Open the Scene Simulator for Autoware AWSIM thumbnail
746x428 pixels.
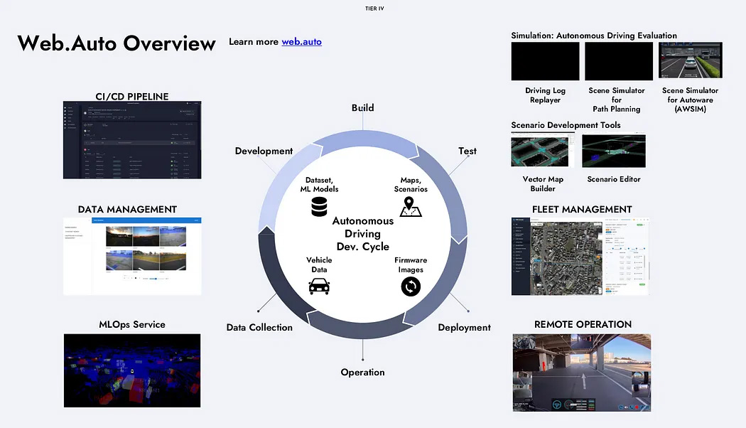click(691, 60)
